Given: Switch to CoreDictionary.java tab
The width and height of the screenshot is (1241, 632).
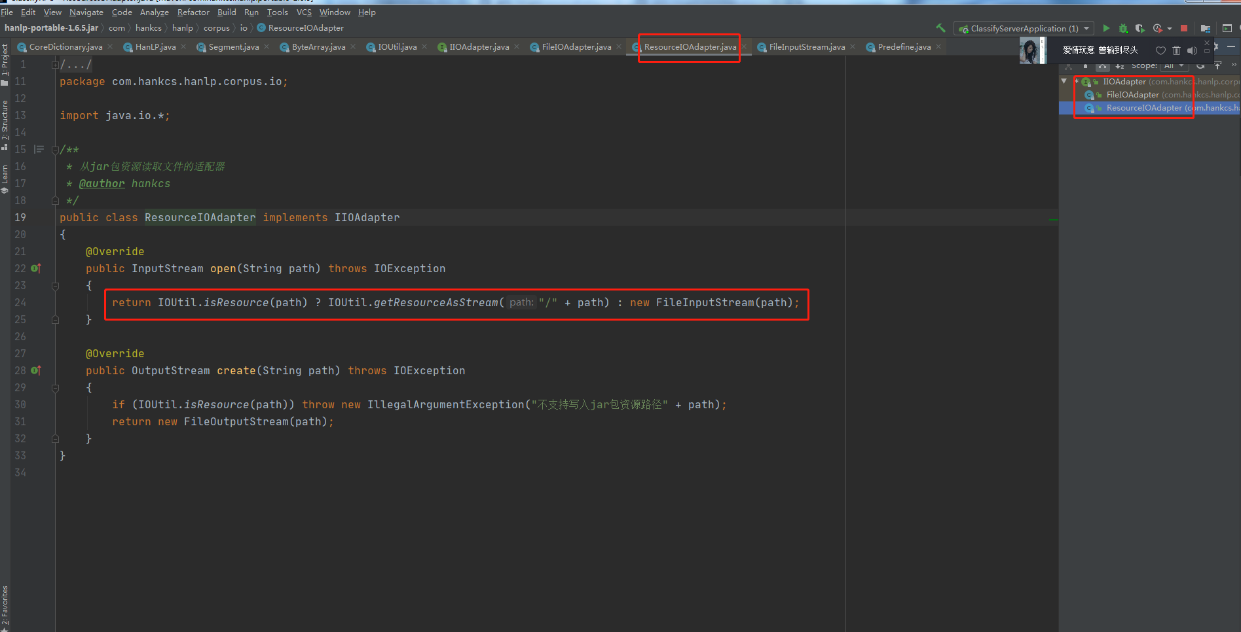Looking at the screenshot, I should [65, 47].
